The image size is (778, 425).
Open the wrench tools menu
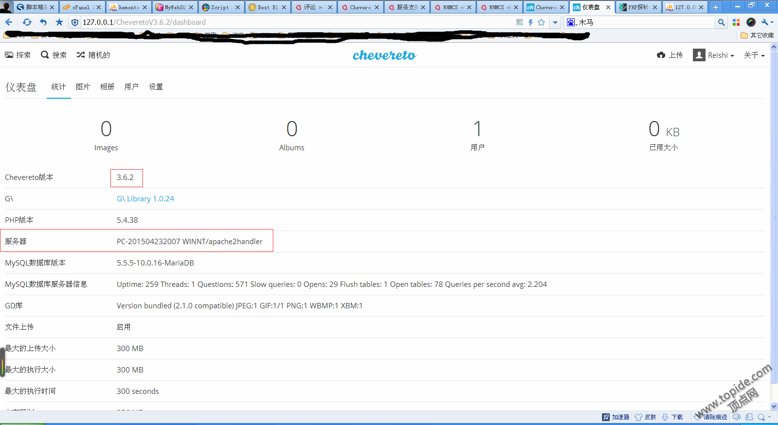point(767,22)
